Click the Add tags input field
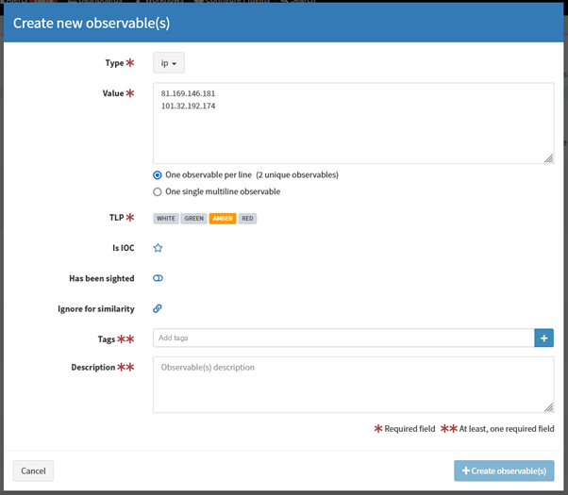 pyautogui.click(x=343, y=338)
